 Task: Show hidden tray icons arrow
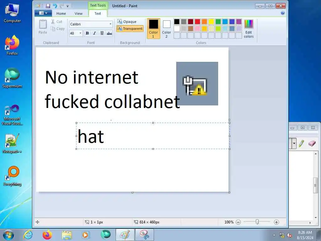point(274,235)
